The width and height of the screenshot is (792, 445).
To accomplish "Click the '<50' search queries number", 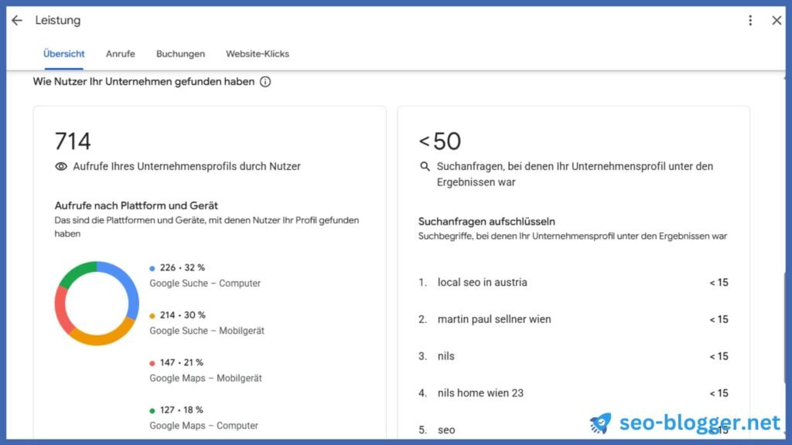I will pos(440,141).
